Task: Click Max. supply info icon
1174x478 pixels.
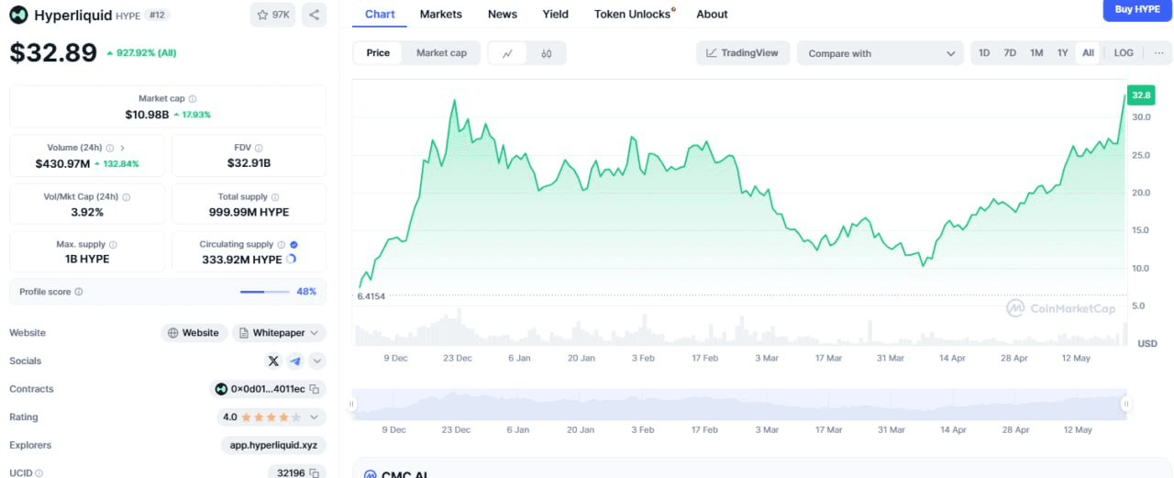Action: pos(115,244)
